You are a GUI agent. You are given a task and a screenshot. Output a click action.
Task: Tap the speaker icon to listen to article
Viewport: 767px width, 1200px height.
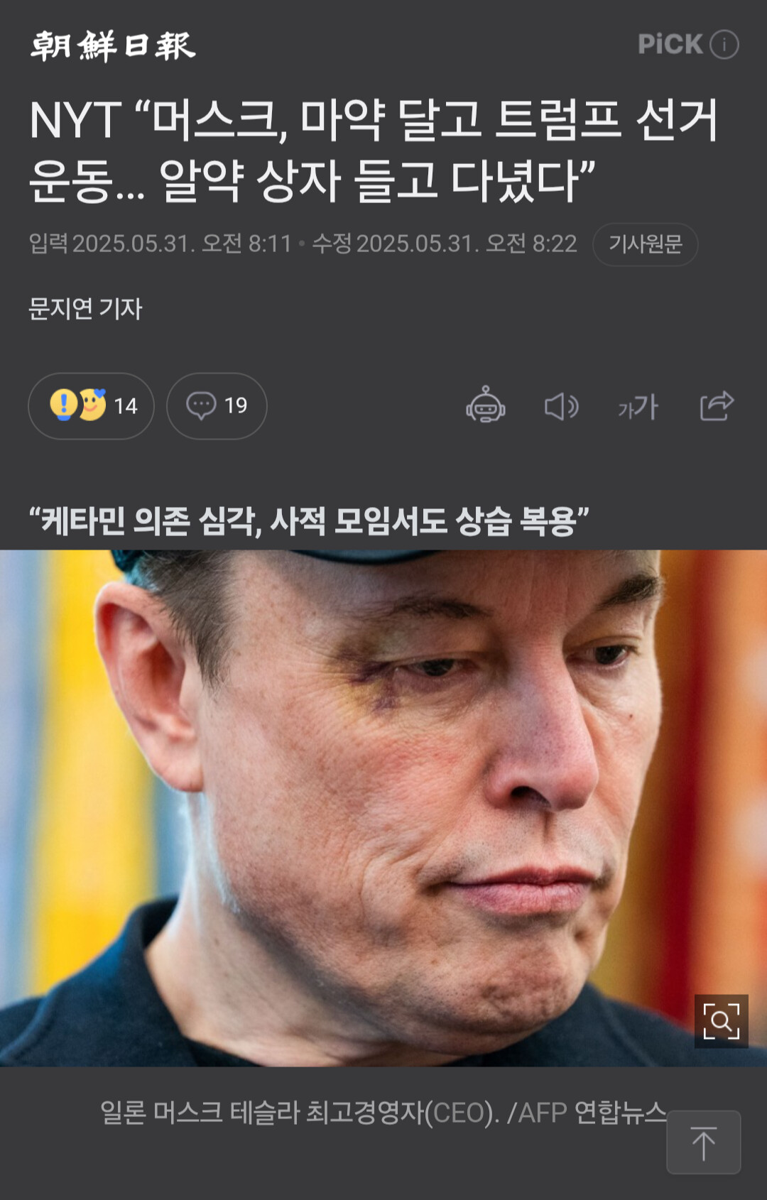click(561, 407)
